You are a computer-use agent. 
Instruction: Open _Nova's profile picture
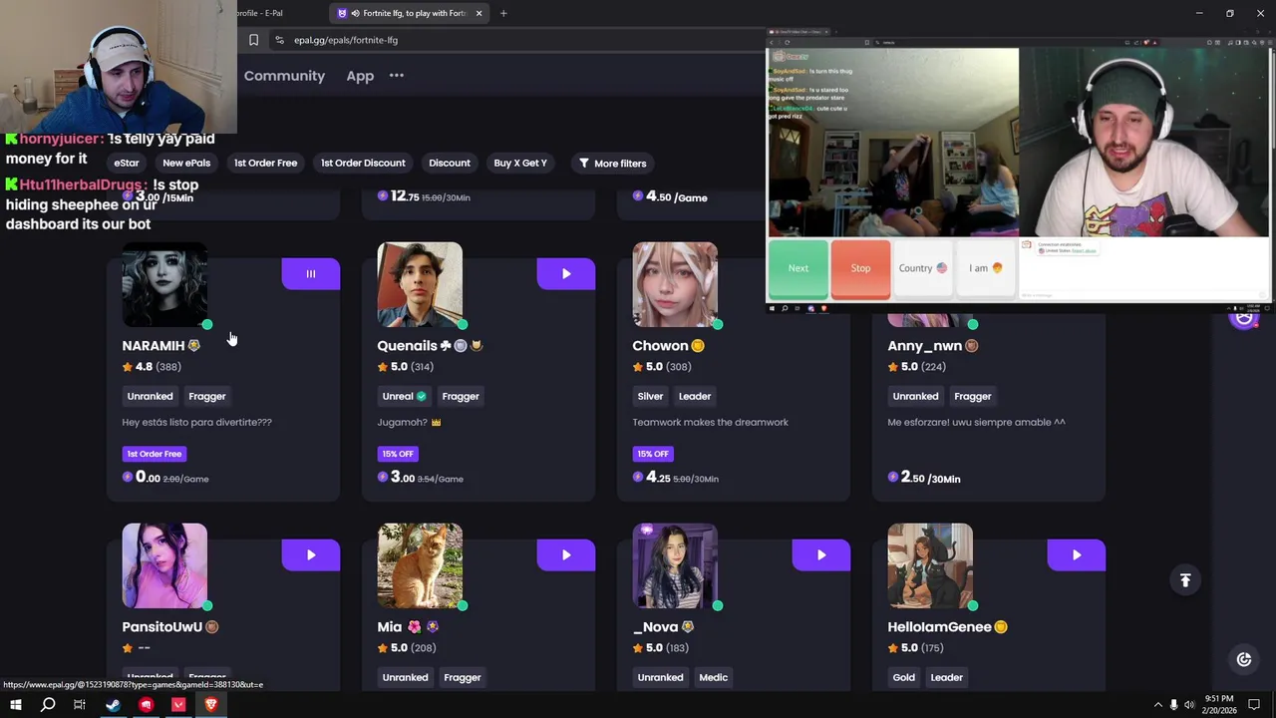coord(675,565)
